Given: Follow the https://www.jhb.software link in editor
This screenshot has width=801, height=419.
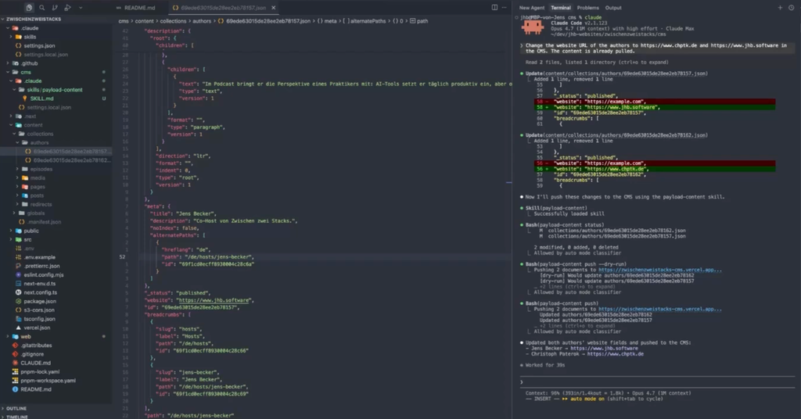Looking at the screenshot, I should (x=214, y=300).
